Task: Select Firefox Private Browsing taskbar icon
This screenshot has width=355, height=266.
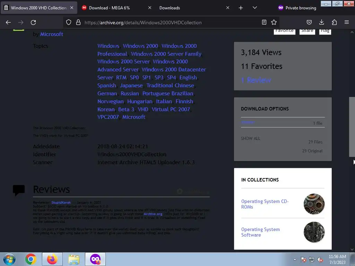Action: (95, 259)
